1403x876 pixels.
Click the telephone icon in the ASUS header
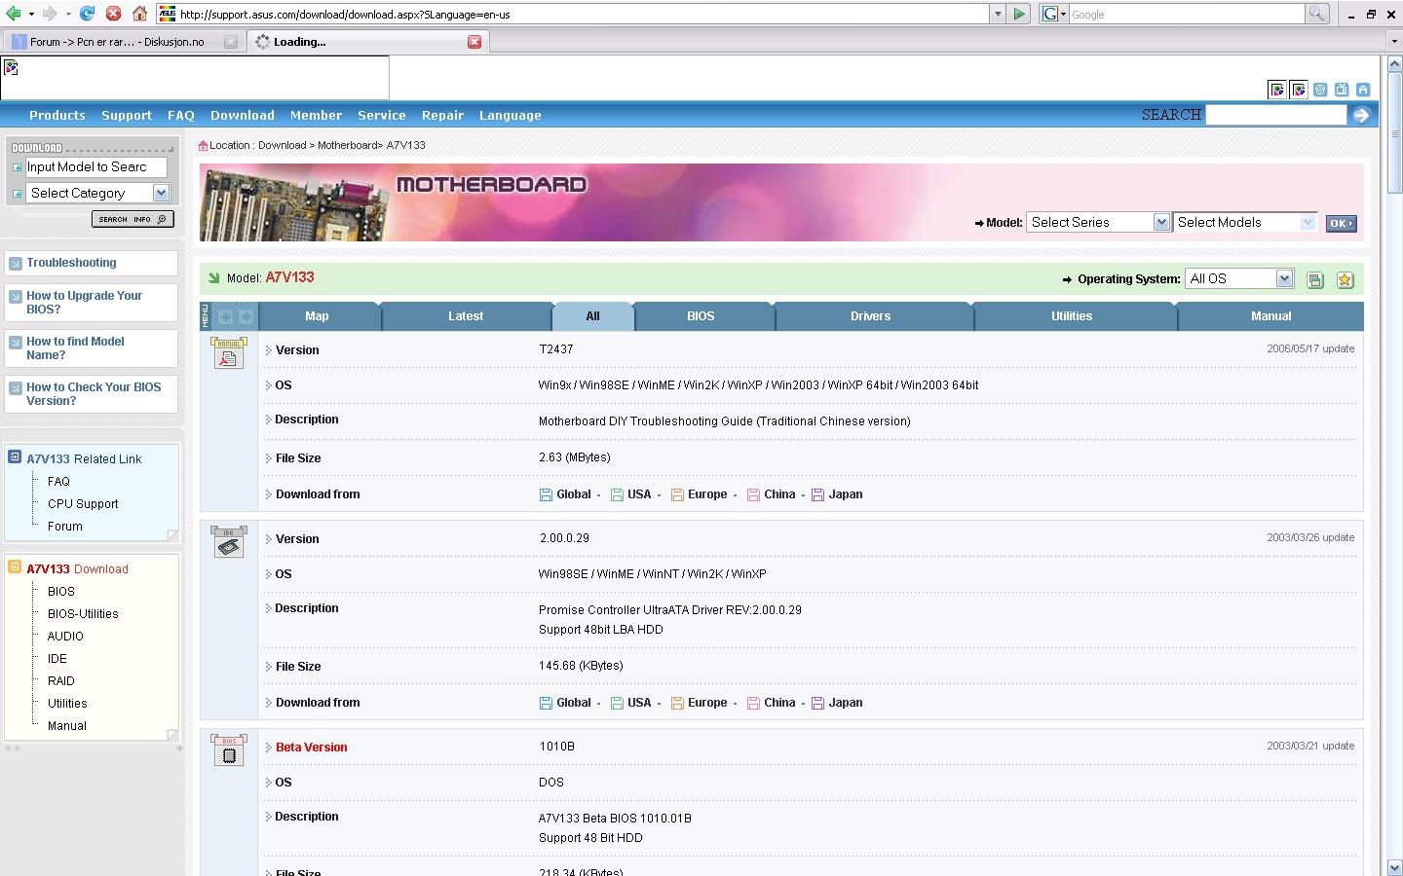coord(1320,90)
